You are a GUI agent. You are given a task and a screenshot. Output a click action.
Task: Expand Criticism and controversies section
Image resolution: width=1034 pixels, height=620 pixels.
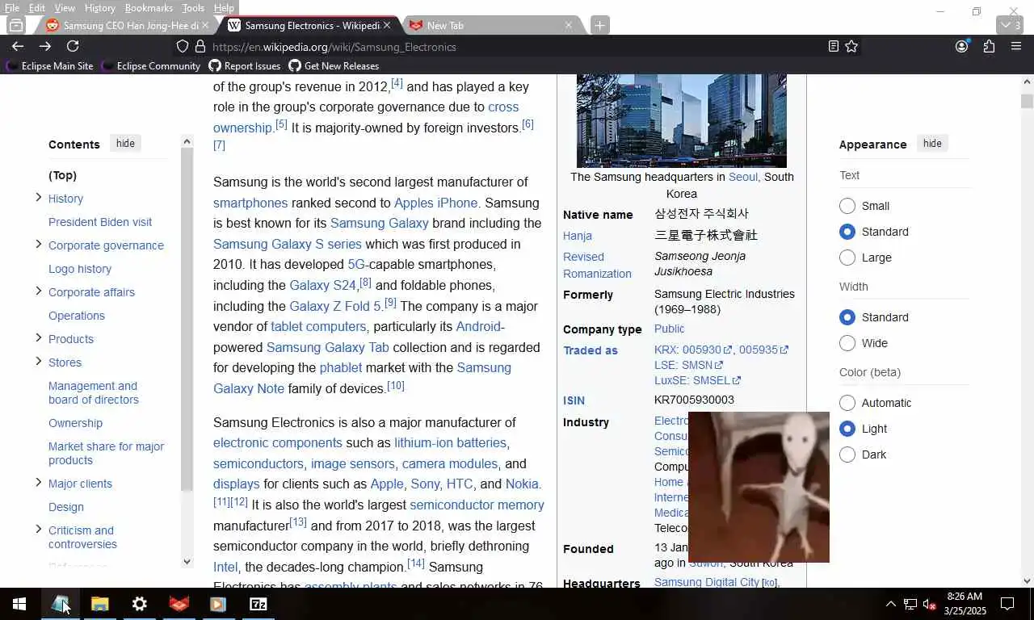pos(38,530)
